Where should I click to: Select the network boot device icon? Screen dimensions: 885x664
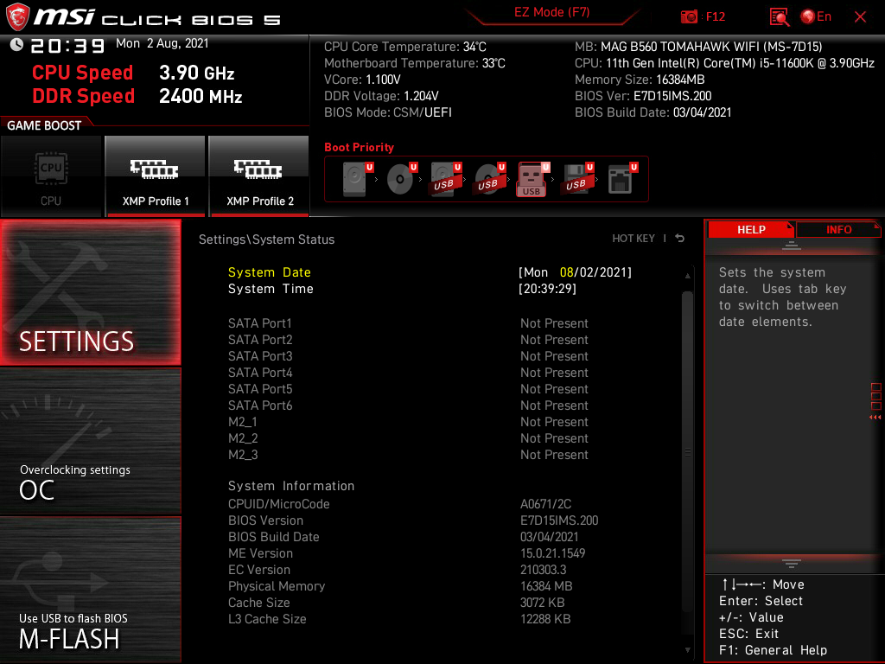coord(622,179)
